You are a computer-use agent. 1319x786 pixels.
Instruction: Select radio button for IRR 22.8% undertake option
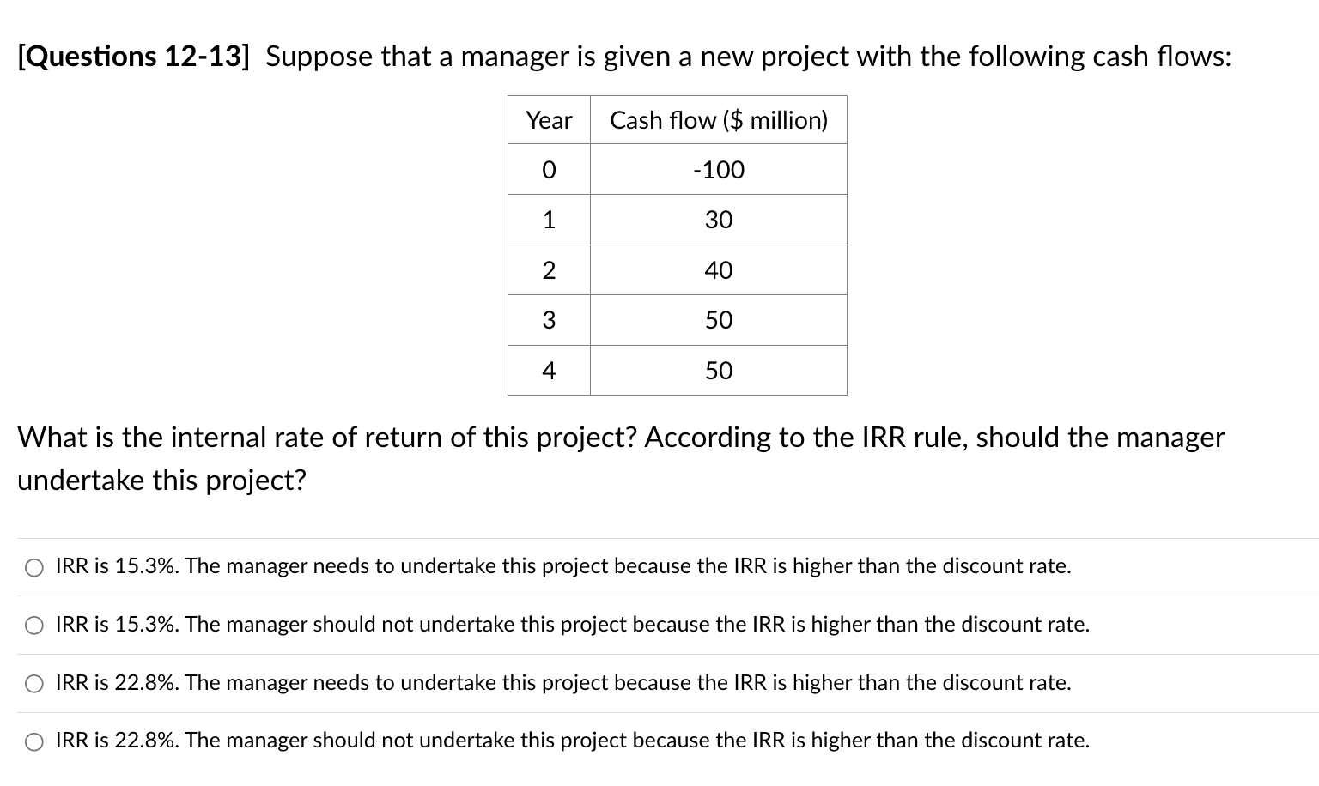point(34,683)
